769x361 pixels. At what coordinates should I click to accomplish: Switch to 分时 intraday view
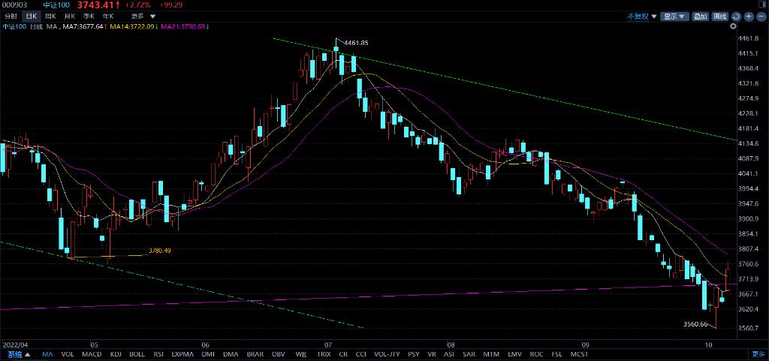[11, 16]
